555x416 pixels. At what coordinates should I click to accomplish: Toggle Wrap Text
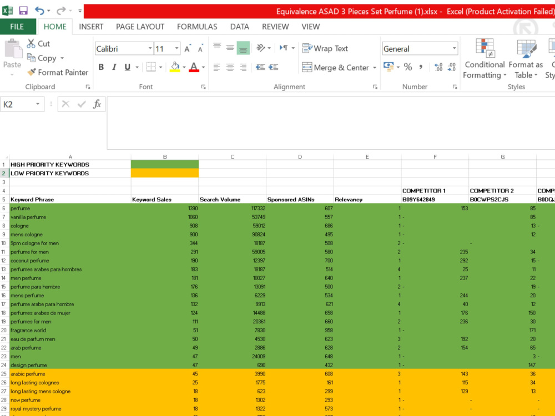[325, 48]
